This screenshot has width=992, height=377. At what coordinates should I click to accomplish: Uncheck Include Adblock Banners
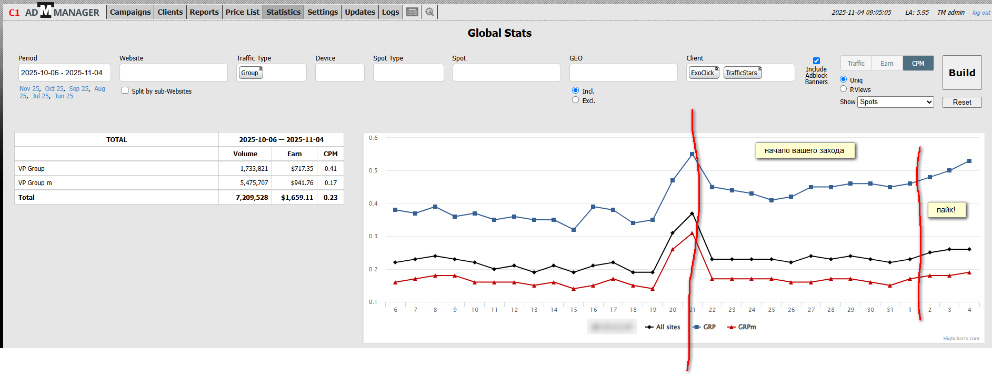pos(816,61)
